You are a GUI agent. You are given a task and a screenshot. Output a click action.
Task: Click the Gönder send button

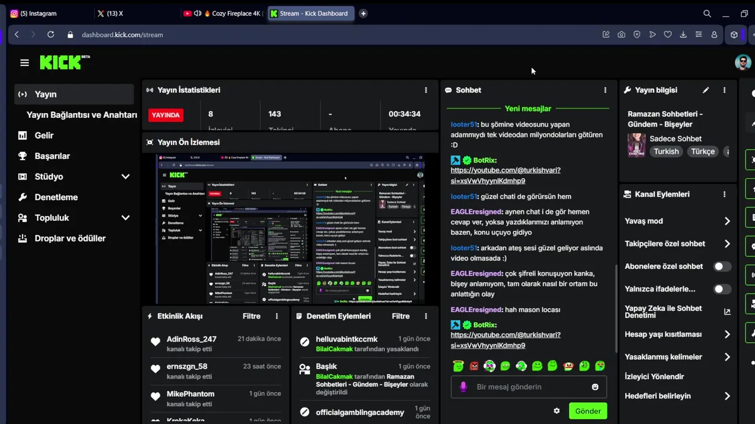tap(588, 411)
